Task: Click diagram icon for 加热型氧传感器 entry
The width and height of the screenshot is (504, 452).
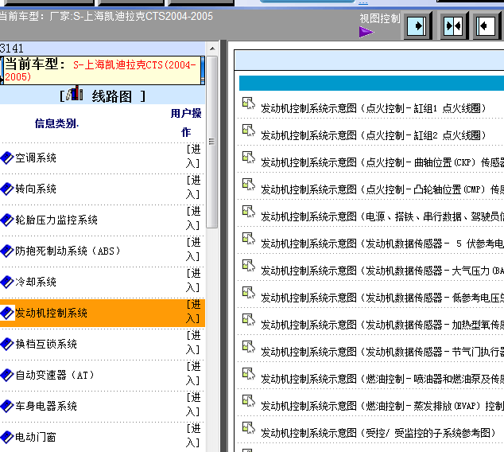Action: click(249, 320)
